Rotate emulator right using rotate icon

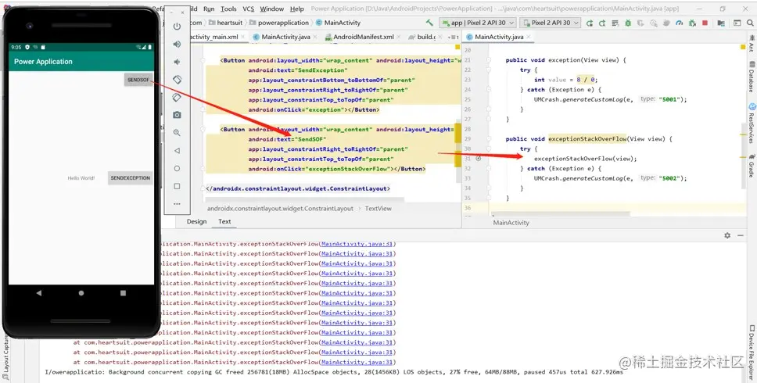pos(178,98)
